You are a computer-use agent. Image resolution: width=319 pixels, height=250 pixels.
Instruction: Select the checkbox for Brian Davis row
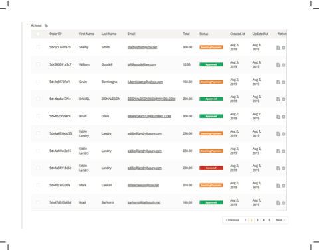point(38,116)
